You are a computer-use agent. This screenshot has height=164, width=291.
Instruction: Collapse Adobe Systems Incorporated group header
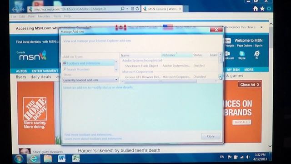point(142,61)
